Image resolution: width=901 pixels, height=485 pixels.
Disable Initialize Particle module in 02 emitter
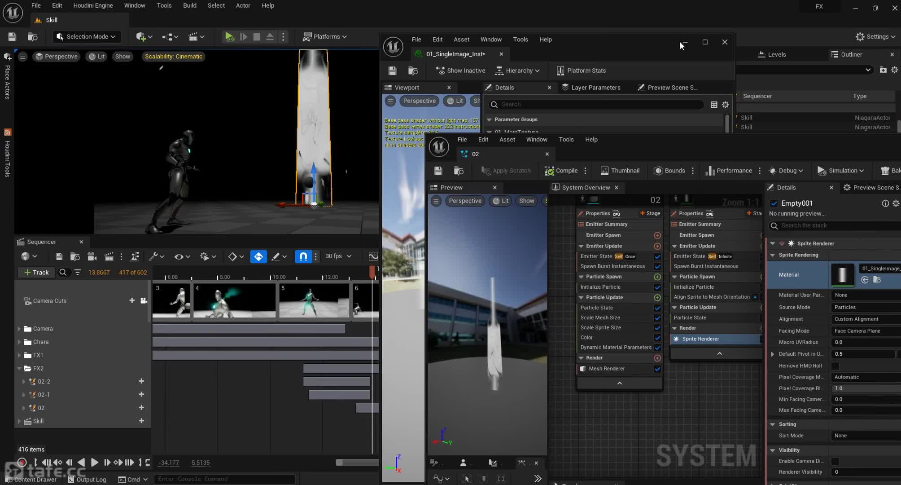click(x=657, y=287)
